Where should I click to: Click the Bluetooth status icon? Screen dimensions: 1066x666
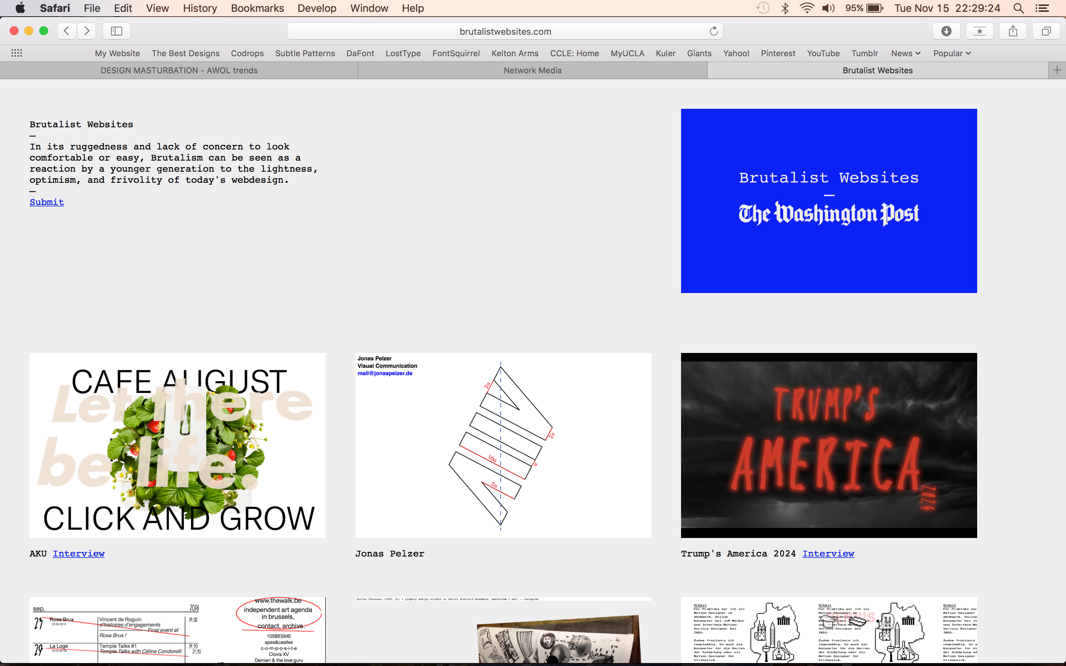pyautogui.click(x=785, y=8)
